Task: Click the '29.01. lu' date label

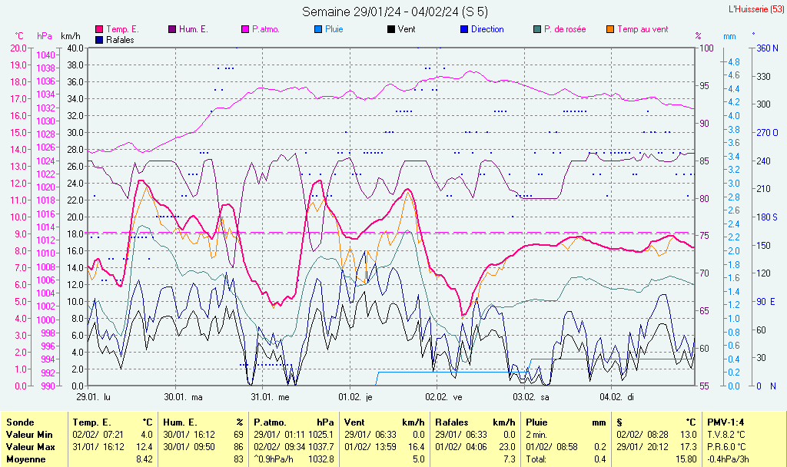Action: coord(94,397)
